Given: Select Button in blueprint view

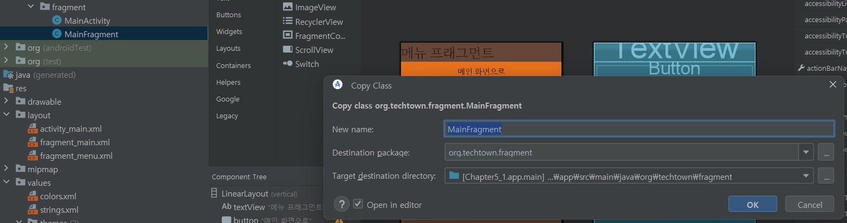Looking at the screenshot, I should [x=674, y=69].
